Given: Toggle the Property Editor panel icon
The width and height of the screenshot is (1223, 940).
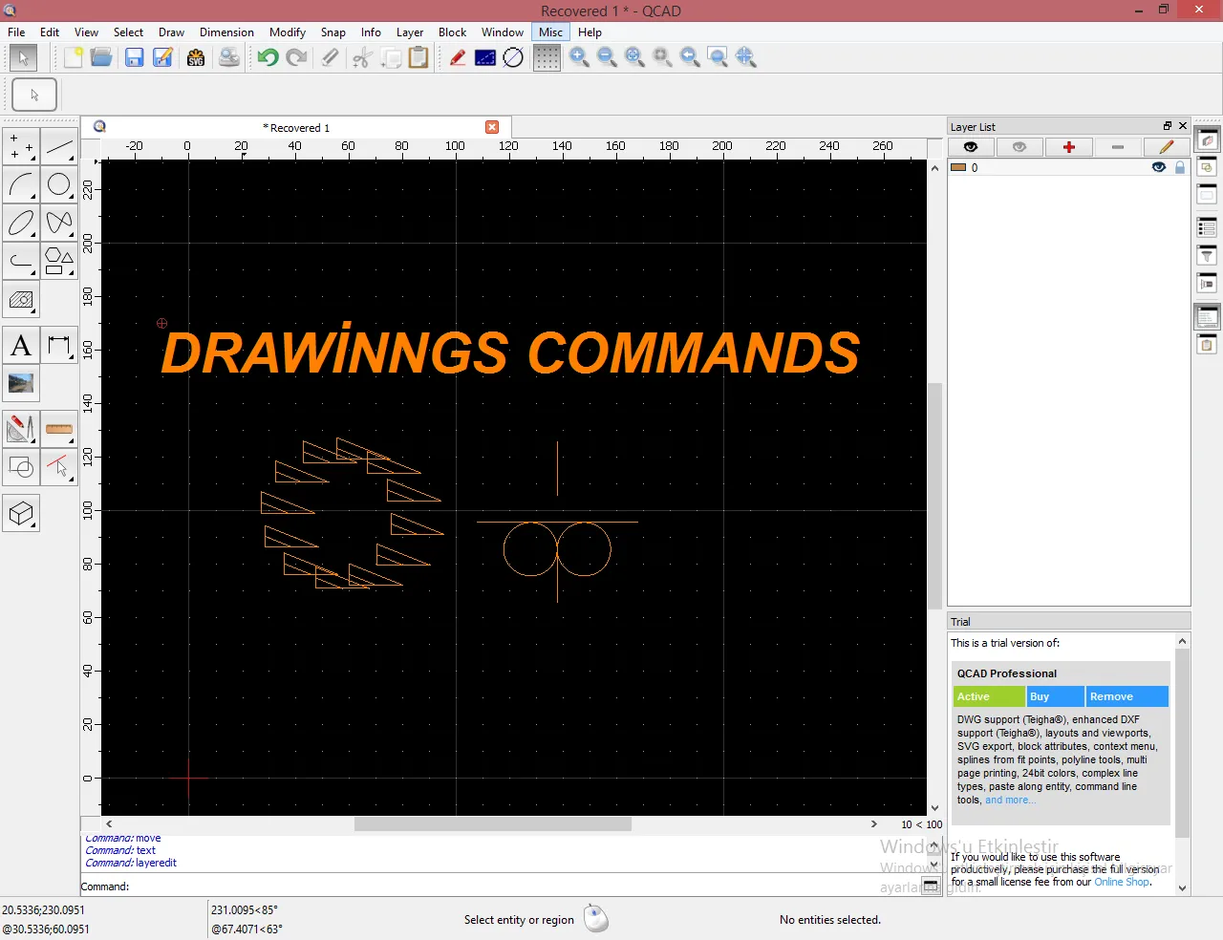Looking at the screenshot, I should point(1208,227).
